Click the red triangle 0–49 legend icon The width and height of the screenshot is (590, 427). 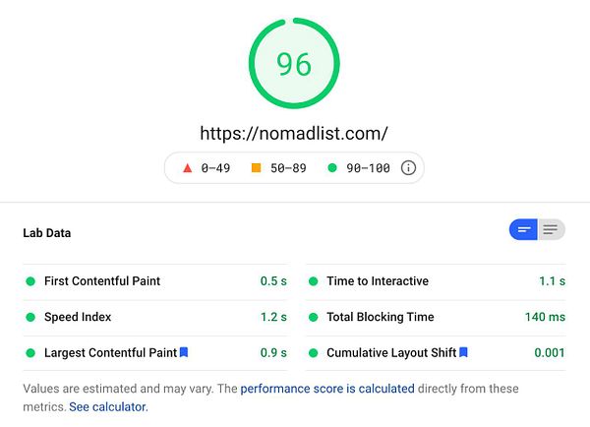(x=187, y=168)
